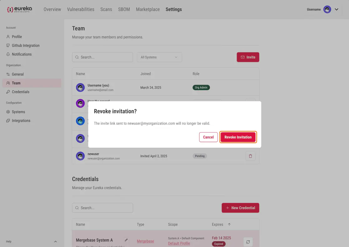This screenshot has width=349, height=247.
Task: Open the Default Profile link
Action: [179, 243]
